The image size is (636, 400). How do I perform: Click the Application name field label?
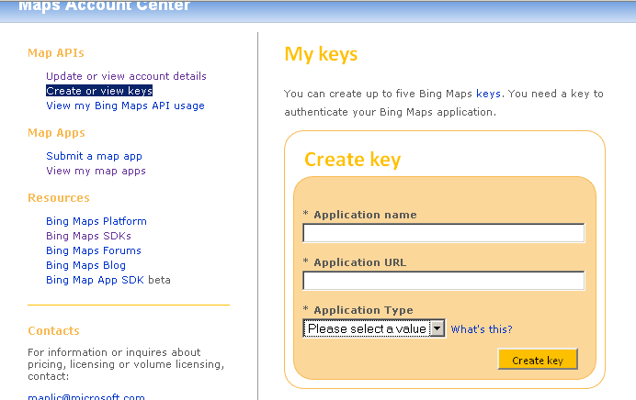(365, 215)
